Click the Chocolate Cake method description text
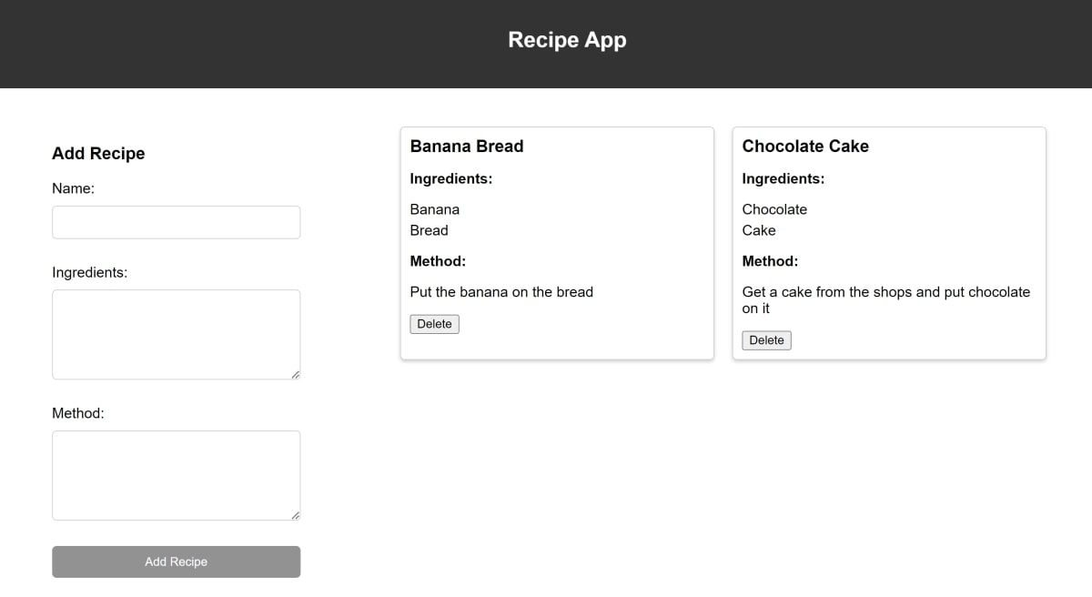Viewport: 1092px width, 597px height. [x=885, y=299]
